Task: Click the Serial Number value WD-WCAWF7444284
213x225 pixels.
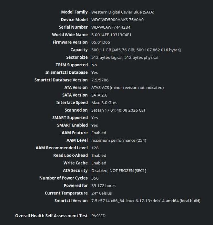Action: (x=111, y=27)
